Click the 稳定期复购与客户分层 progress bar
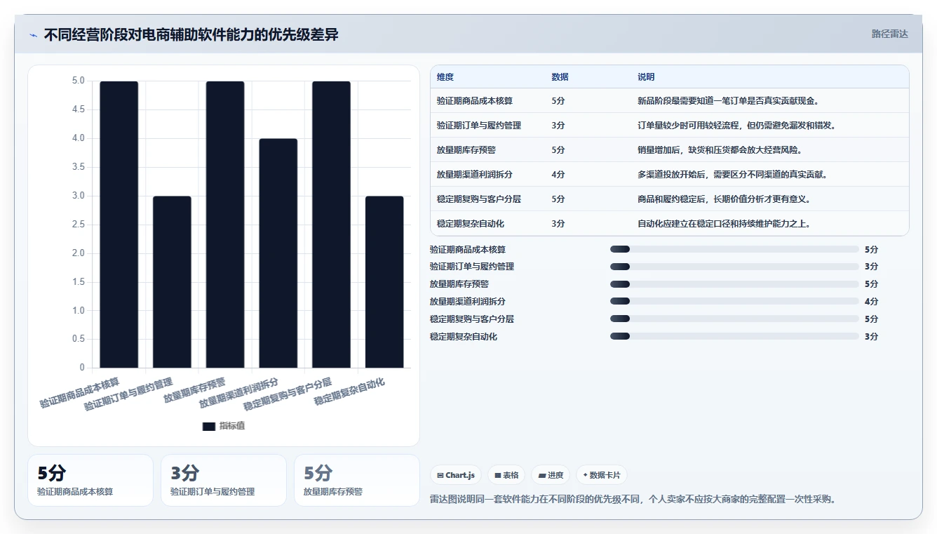 [734, 319]
